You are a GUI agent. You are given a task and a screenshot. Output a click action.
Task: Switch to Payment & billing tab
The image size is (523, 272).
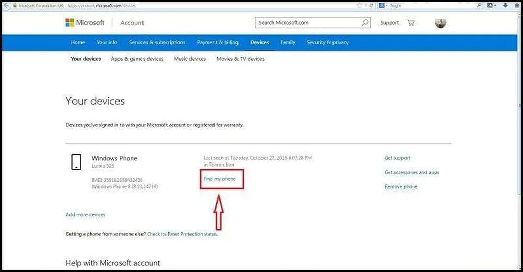[218, 42]
